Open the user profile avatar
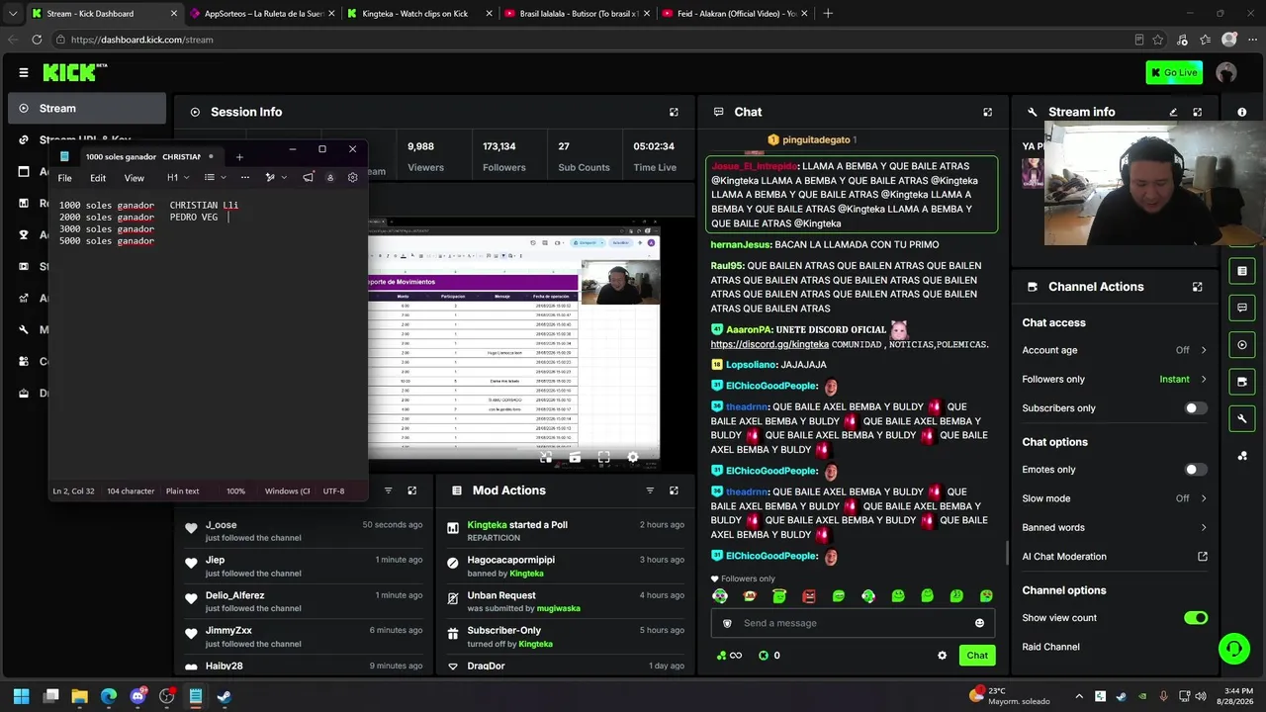Viewport: 1266px width, 712px height. 1226,72
